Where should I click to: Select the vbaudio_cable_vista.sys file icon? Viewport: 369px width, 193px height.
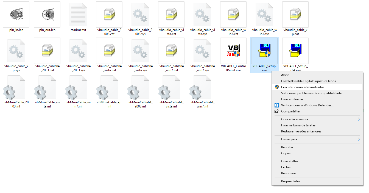click(x=202, y=14)
